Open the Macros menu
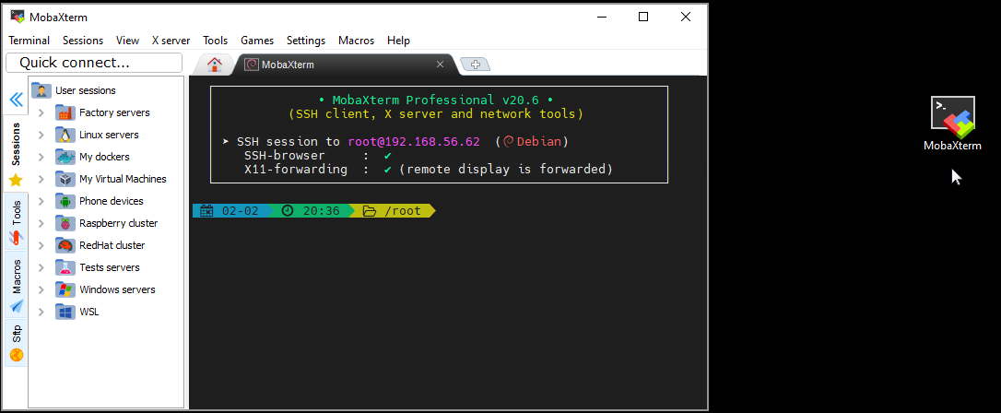The image size is (1001, 413). [356, 41]
